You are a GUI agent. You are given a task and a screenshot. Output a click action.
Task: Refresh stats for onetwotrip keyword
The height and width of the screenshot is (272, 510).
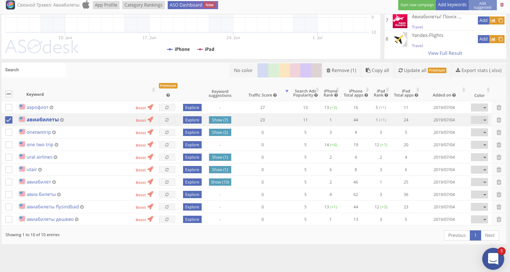(167, 132)
